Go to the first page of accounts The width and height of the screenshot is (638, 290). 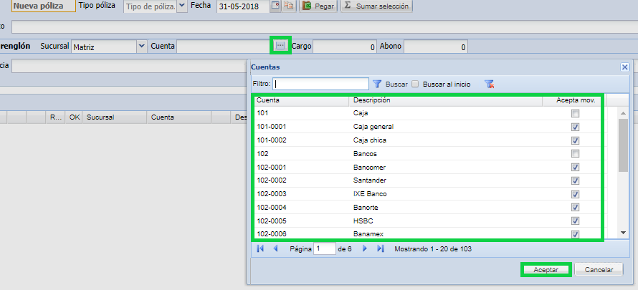coord(260,248)
